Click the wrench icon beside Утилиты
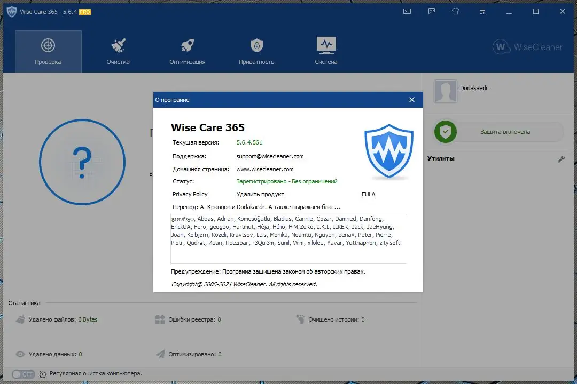This screenshot has height=384, width=577. coord(562,159)
